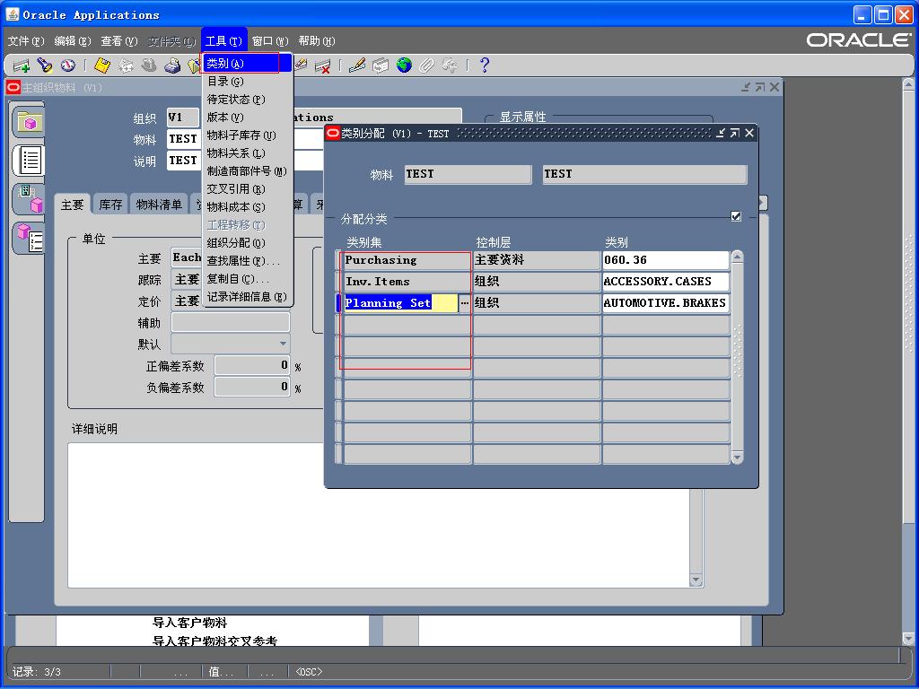Open Translations with the globe icon
This screenshot has height=689, width=919.
point(404,65)
